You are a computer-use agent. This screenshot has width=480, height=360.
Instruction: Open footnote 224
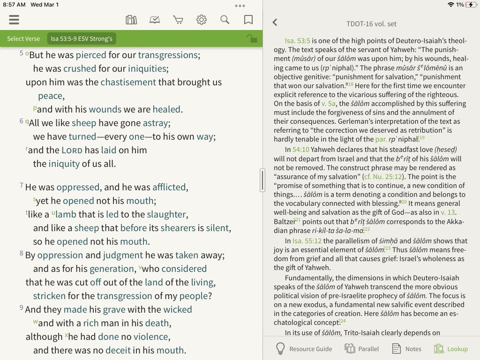point(342,321)
